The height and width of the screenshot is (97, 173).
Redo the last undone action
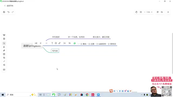coord(13,12)
